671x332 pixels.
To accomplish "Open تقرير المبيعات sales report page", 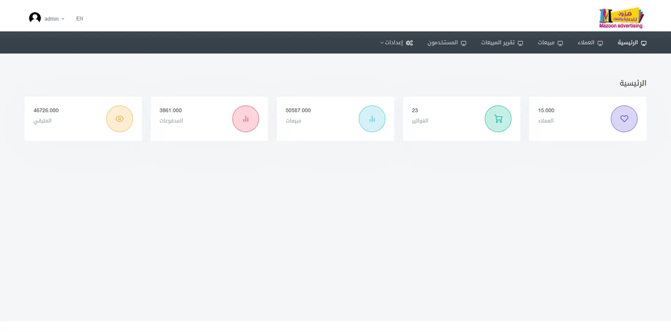I will (x=498, y=43).
